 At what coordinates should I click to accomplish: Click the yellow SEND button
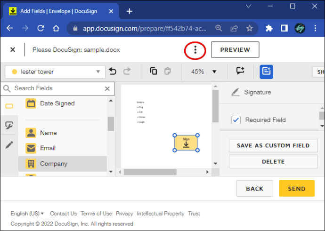pos(297,188)
